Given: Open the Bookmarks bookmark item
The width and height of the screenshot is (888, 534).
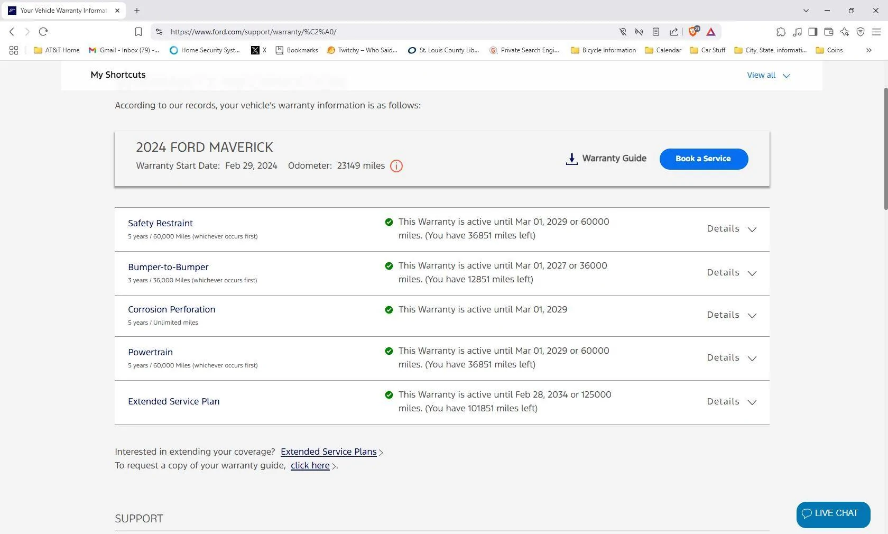Looking at the screenshot, I should [x=297, y=50].
